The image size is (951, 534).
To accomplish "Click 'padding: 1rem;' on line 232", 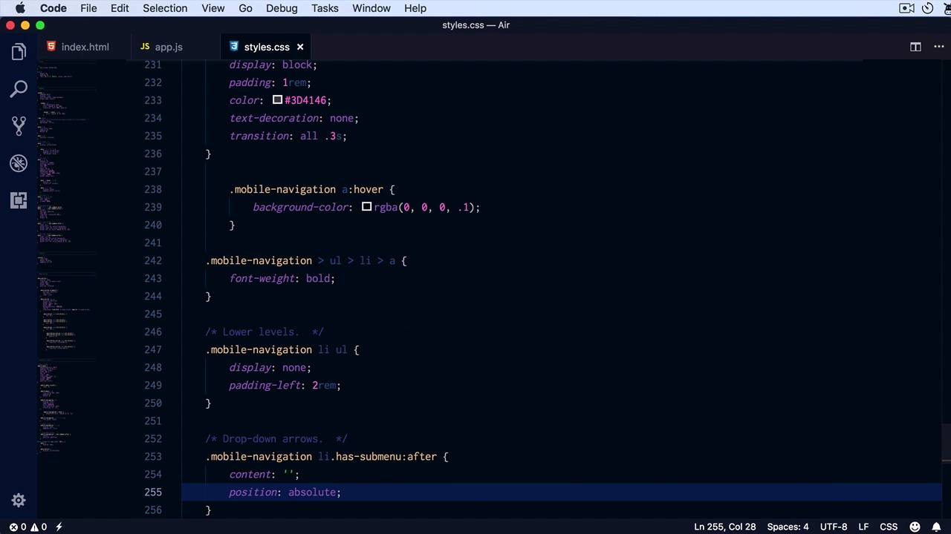I will (x=270, y=82).
